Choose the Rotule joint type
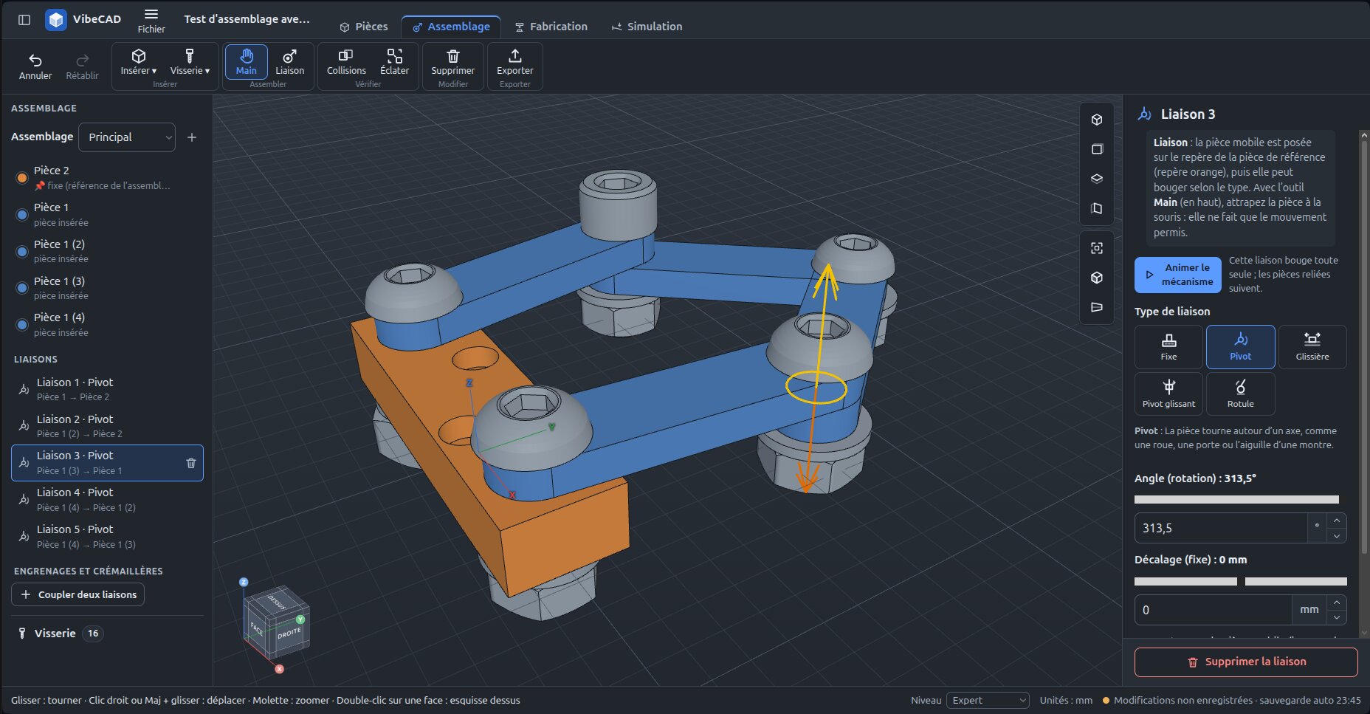Viewport: 1370px width, 714px height. 1240,394
